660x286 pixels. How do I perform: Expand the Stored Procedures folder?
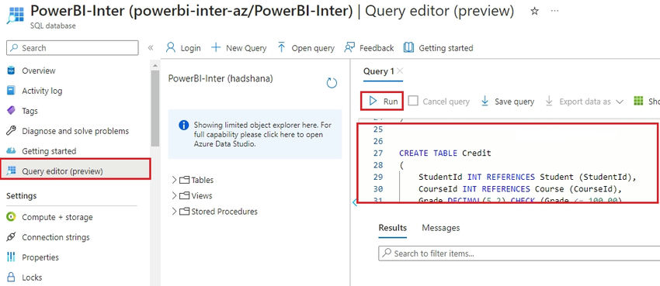174,212
